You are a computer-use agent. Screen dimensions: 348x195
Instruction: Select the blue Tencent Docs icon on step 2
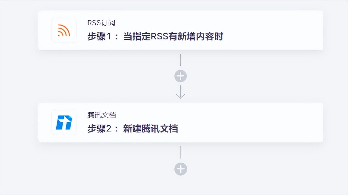64,123
